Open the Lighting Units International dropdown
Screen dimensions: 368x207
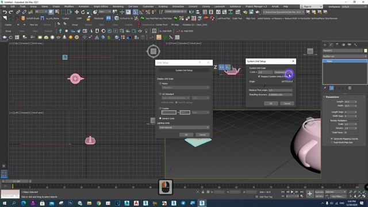pos(184,127)
